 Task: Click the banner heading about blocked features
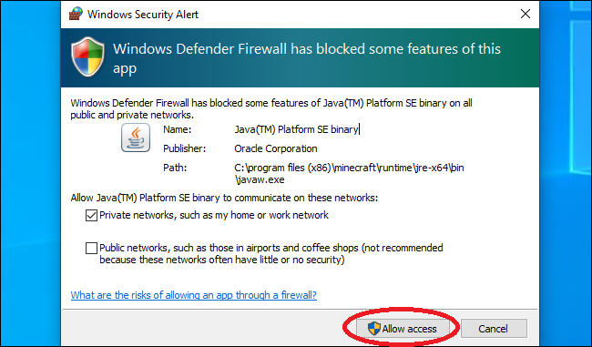tap(307, 58)
